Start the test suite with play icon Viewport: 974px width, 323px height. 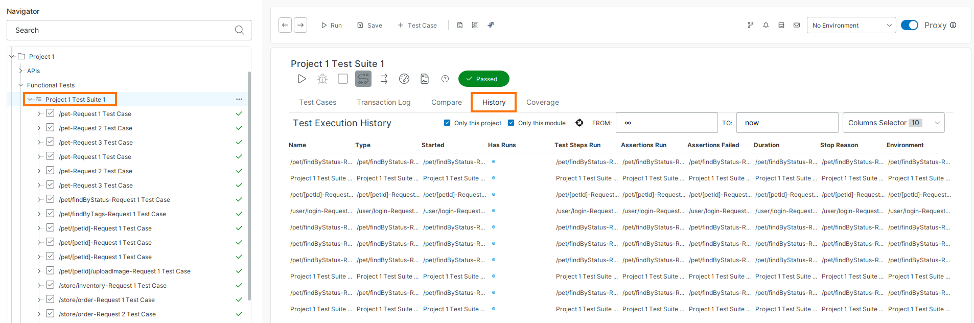[302, 79]
